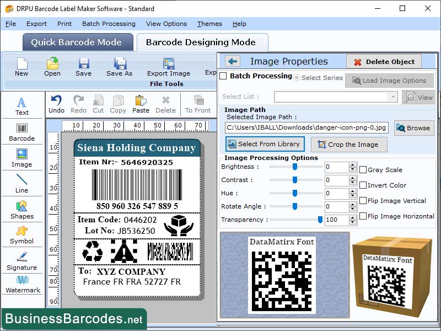This screenshot has height=331, width=441.
Task: Enable the Batch Processing checkbox
Action: tap(223, 76)
